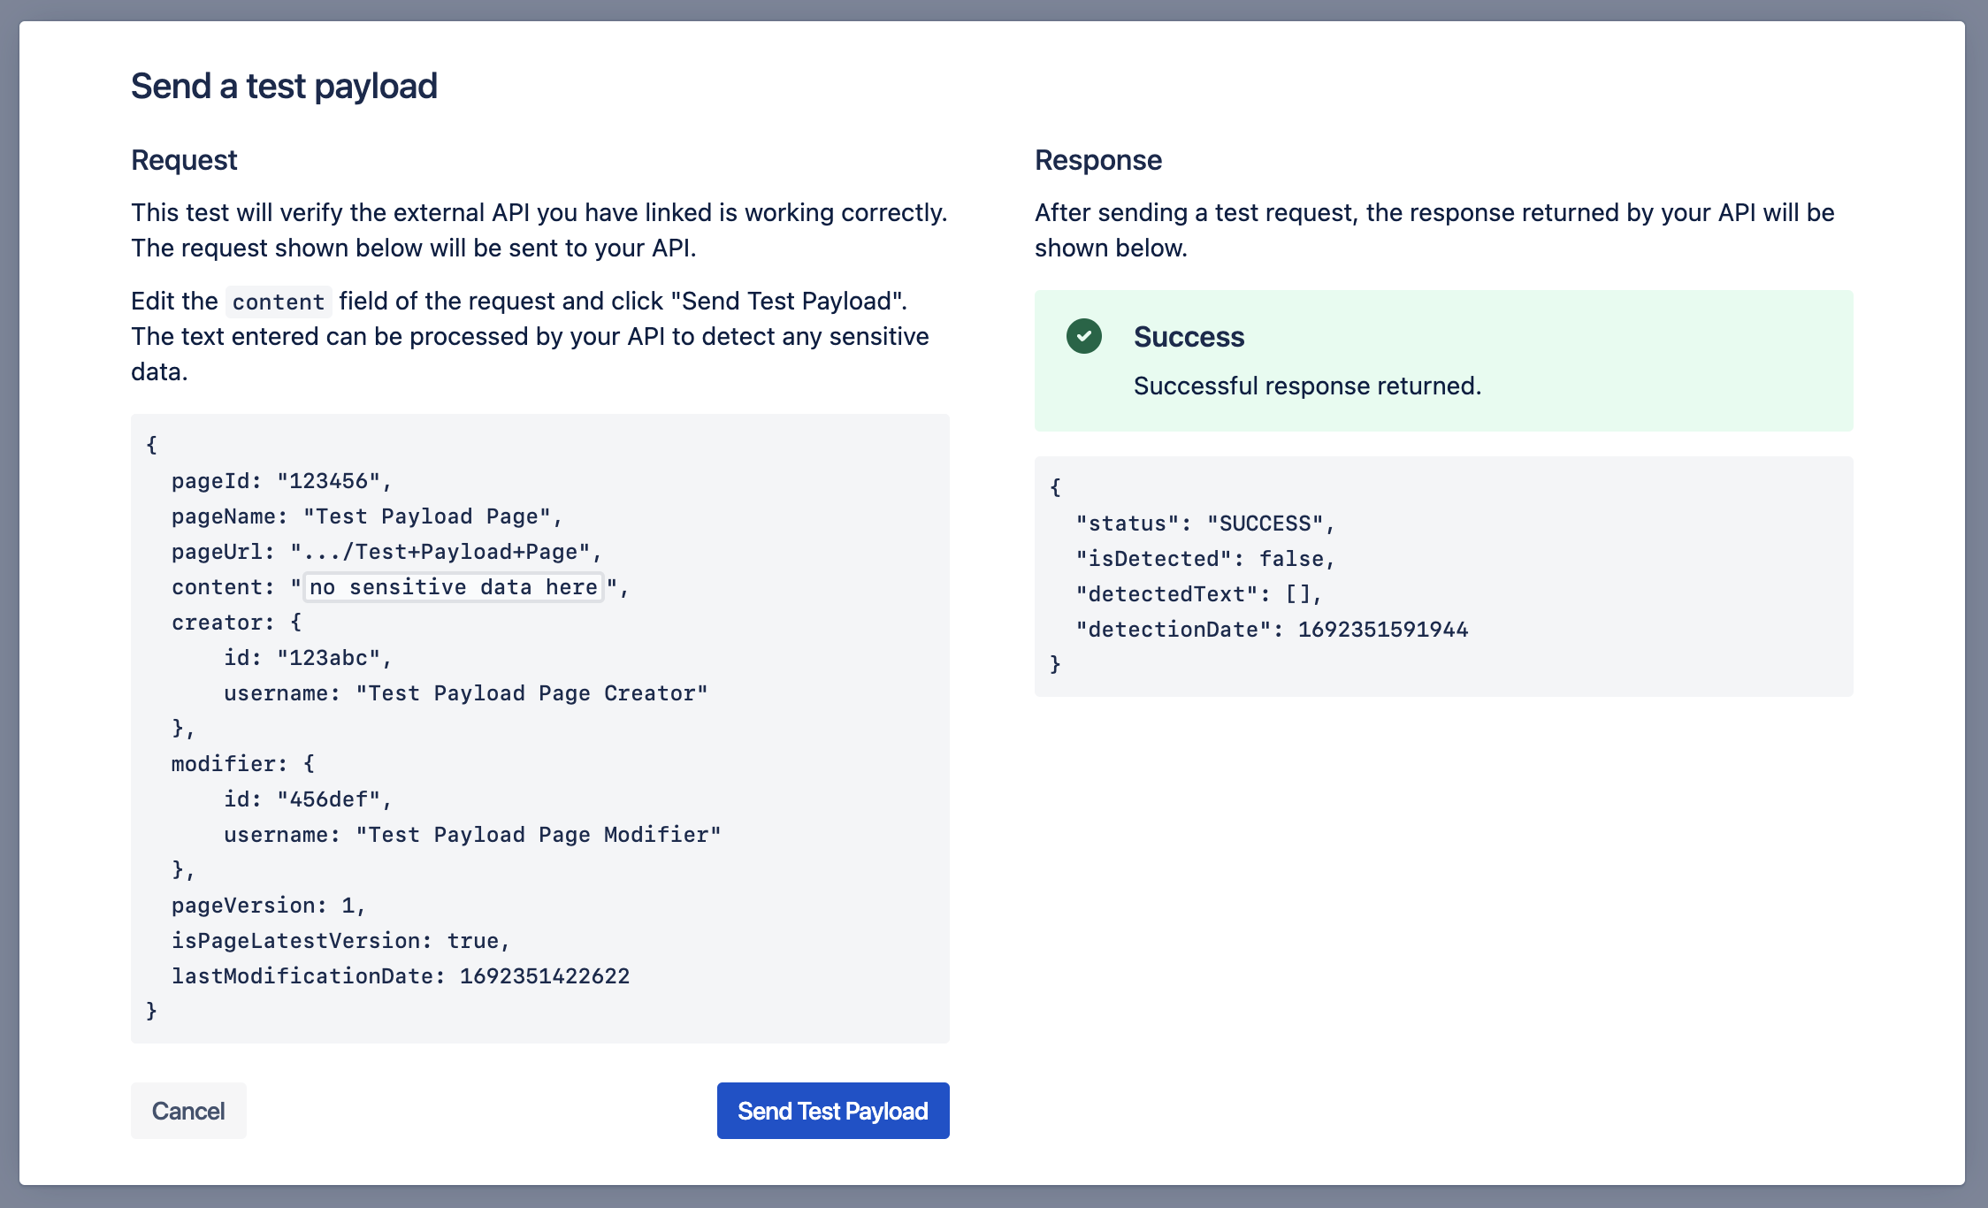The height and width of the screenshot is (1208, 1988).
Task: Click the Send Test Payload button
Action: pyautogui.click(x=832, y=1111)
